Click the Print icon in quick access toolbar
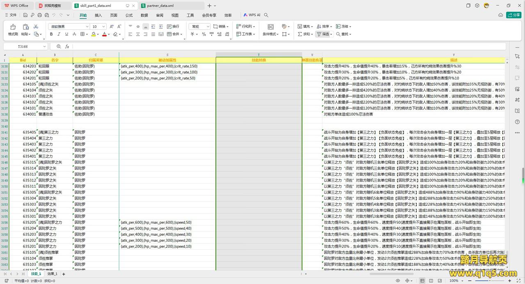525x284 pixels. point(40,15)
